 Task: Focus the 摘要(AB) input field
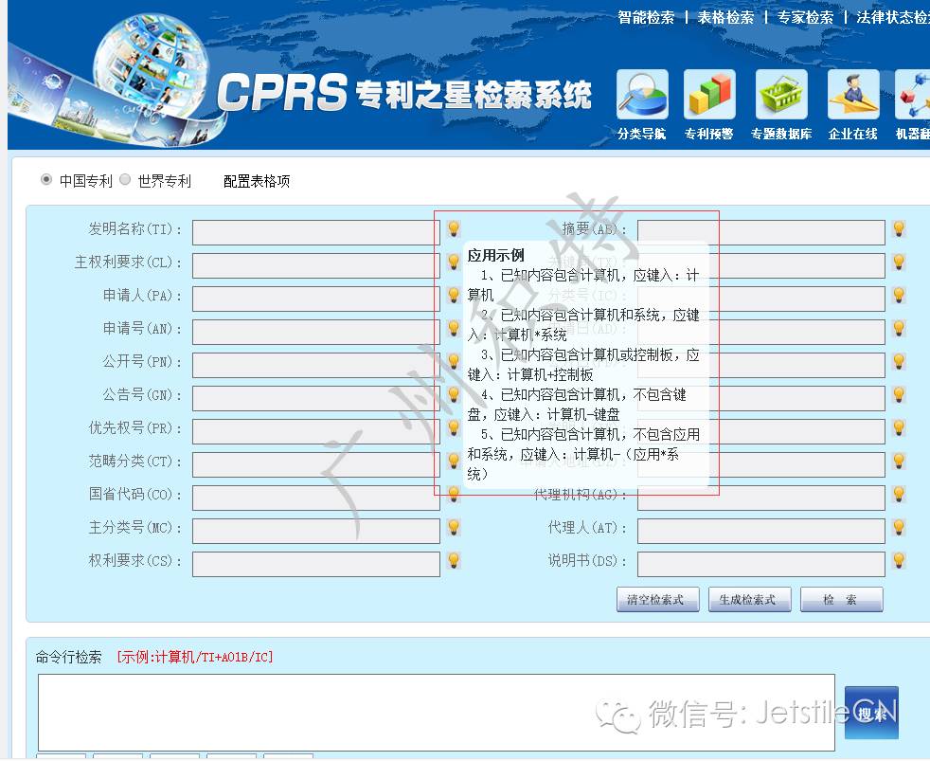click(x=761, y=232)
